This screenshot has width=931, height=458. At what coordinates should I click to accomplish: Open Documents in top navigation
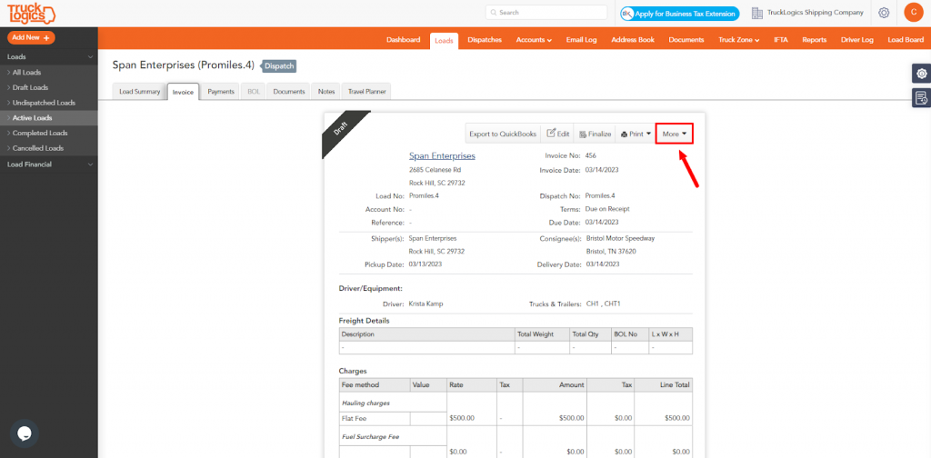click(x=686, y=40)
